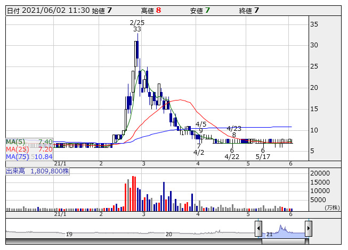Click the 4/2 low marker label
Screen dimensions: 348x250
(199, 152)
